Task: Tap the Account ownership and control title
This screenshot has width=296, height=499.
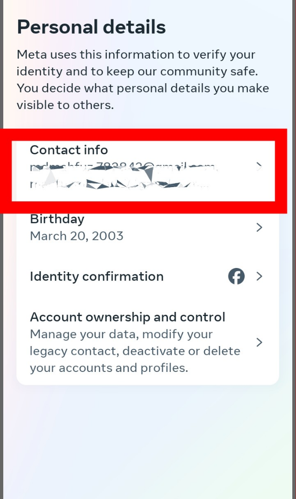Action: (x=128, y=317)
